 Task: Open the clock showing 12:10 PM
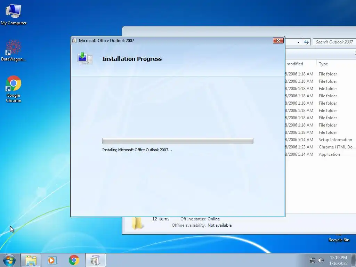coord(338,260)
